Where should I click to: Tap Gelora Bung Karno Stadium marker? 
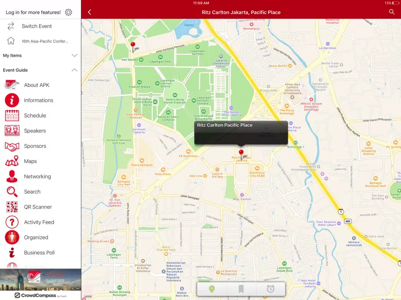[x=175, y=95]
